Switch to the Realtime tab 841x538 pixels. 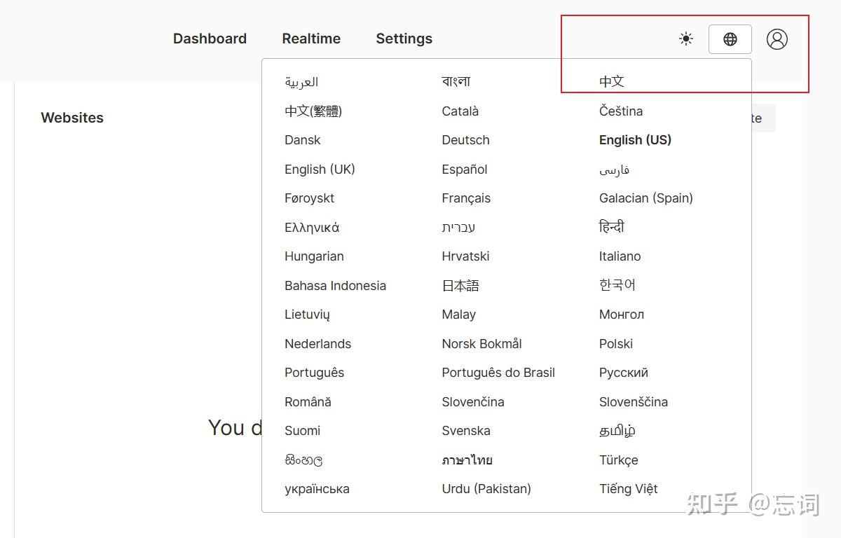tap(311, 39)
